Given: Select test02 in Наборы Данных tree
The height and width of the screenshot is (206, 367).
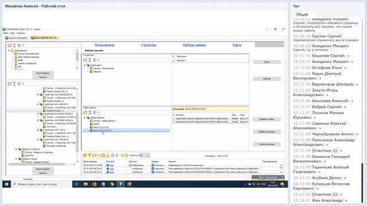Looking at the screenshot, I should (96, 124).
